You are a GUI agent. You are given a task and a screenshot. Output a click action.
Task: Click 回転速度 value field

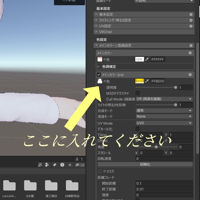click(x=164, y=158)
